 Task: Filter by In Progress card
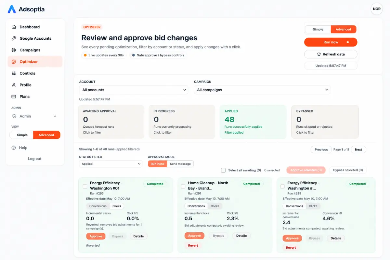pyautogui.click(x=182, y=122)
